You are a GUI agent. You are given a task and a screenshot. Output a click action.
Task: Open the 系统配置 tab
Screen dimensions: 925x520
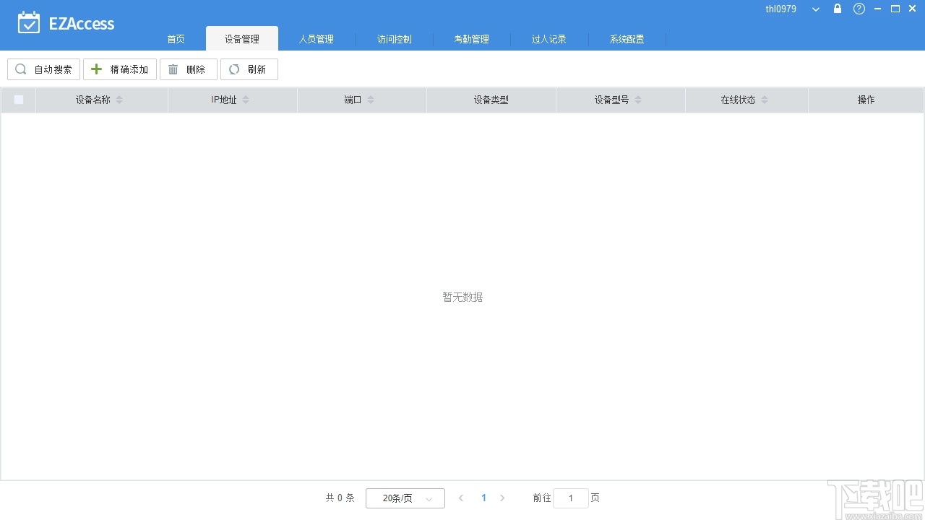click(x=625, y=39)
